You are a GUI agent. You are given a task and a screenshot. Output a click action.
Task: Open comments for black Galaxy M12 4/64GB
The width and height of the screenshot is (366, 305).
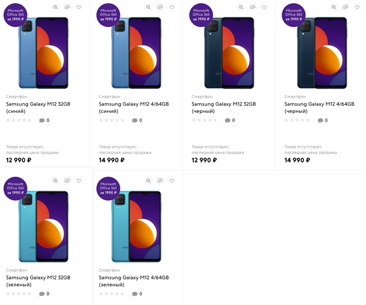tap(320, 120)
